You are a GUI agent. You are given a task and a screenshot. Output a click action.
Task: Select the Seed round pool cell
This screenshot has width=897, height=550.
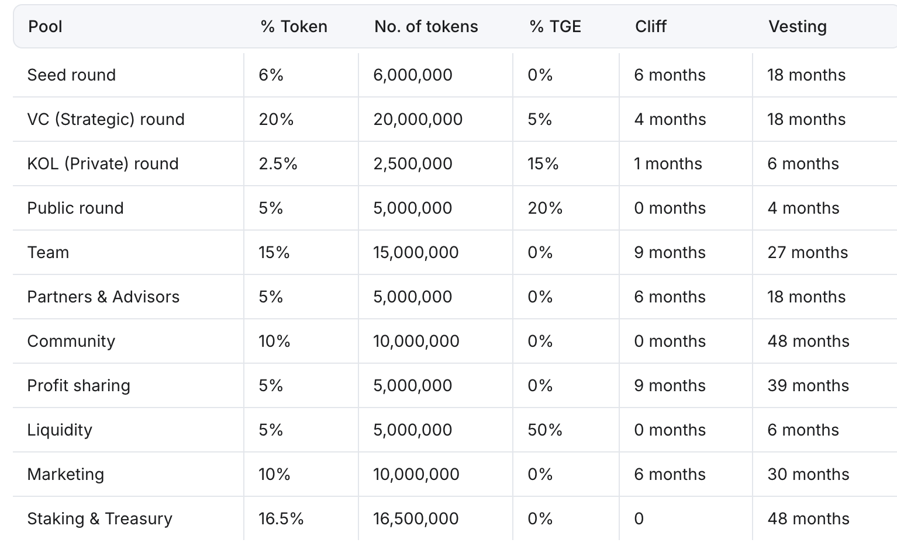point(71,75)
